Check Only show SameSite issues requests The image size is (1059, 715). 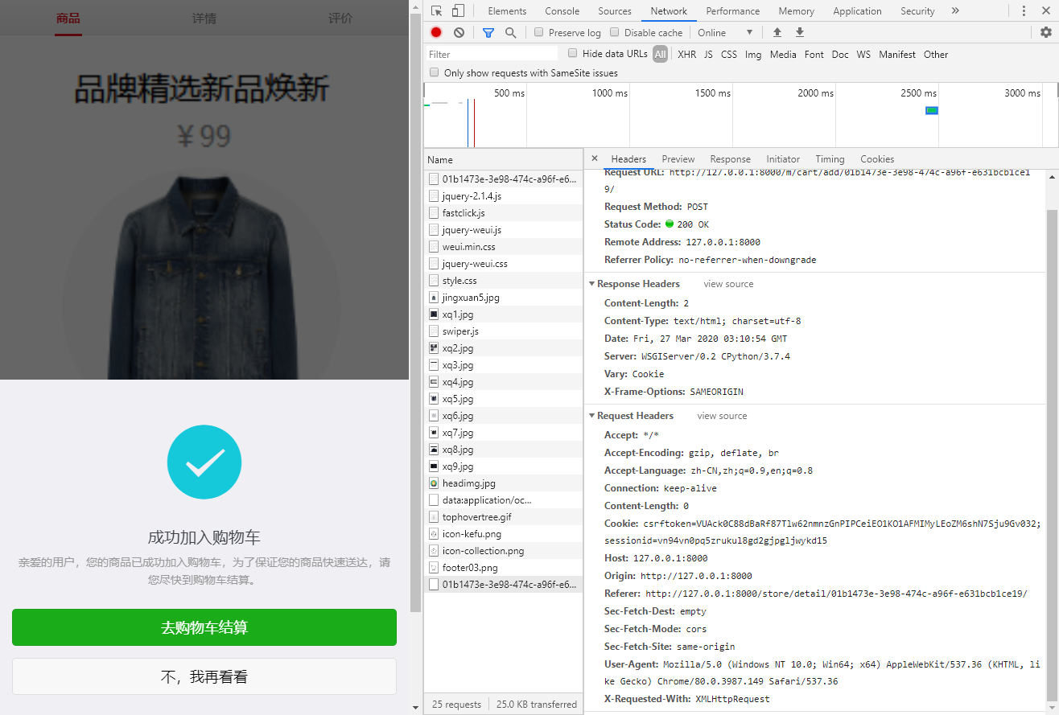tap(435, 72)
